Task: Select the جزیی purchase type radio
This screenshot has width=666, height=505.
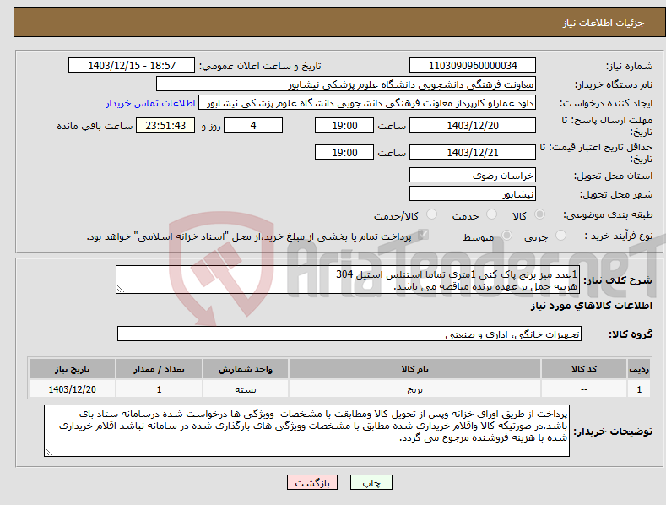Action: [x=560, y=236]
